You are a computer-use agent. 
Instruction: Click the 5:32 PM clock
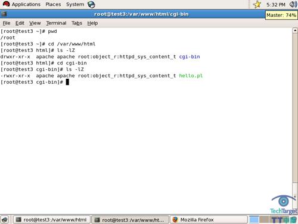[276, 5]
